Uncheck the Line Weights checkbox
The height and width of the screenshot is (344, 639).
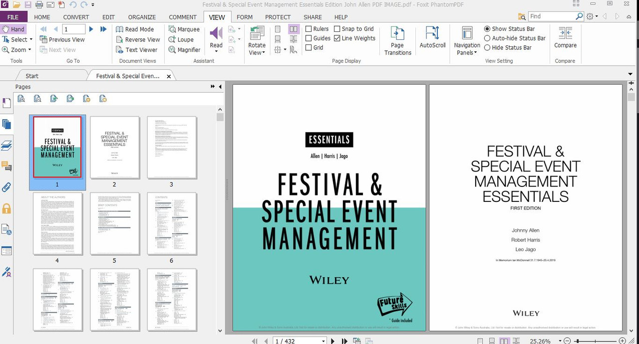click(337, 38)
